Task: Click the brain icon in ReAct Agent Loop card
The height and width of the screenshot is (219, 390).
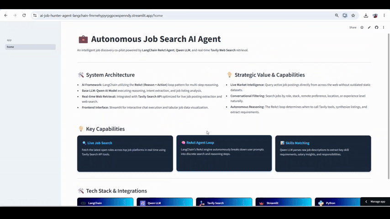Action: pyautogui.click(x=183, y=142)
